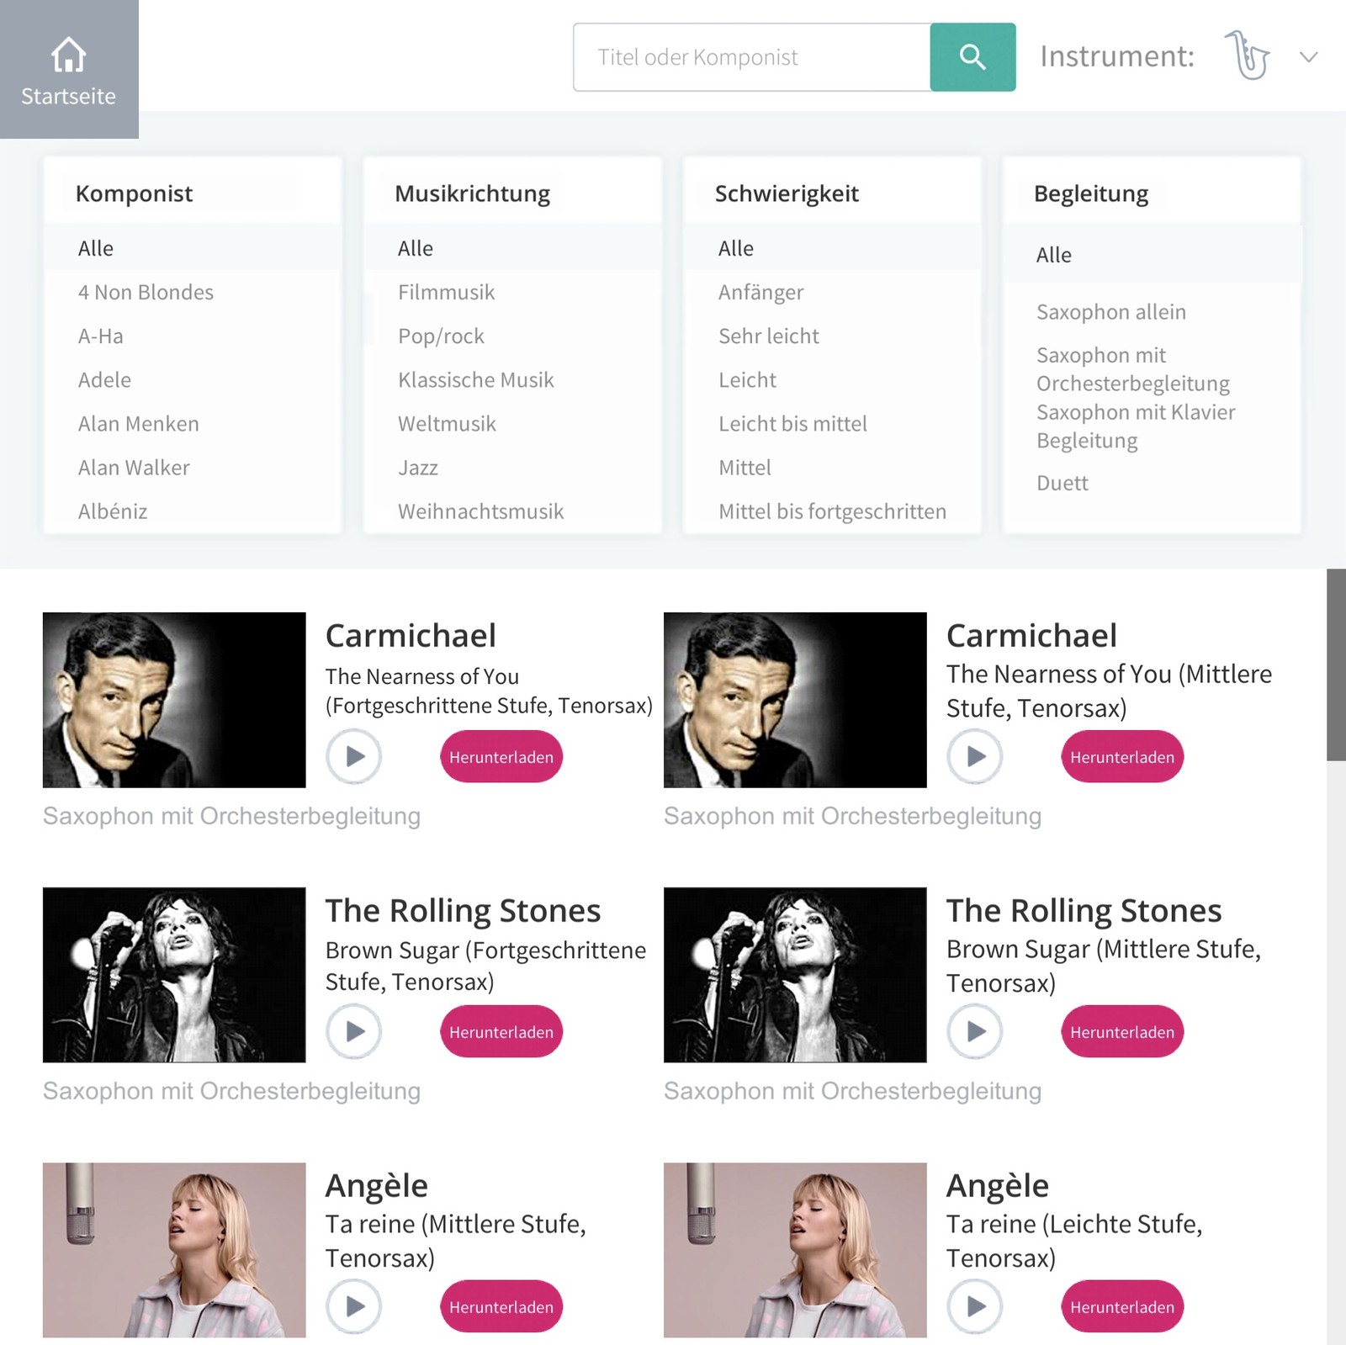Play Ta reine Mittlere Stufe preview
The width and height of the screenshot is (1346, 1345).
pyautogui.click(x=354, y=1306)
